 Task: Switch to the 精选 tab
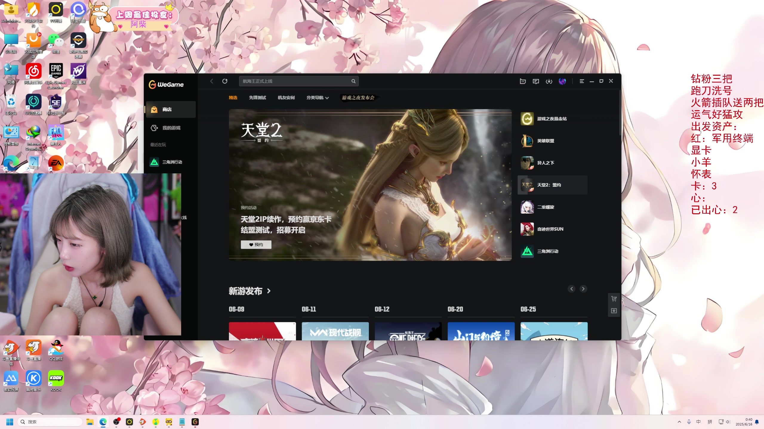point(233,98)
